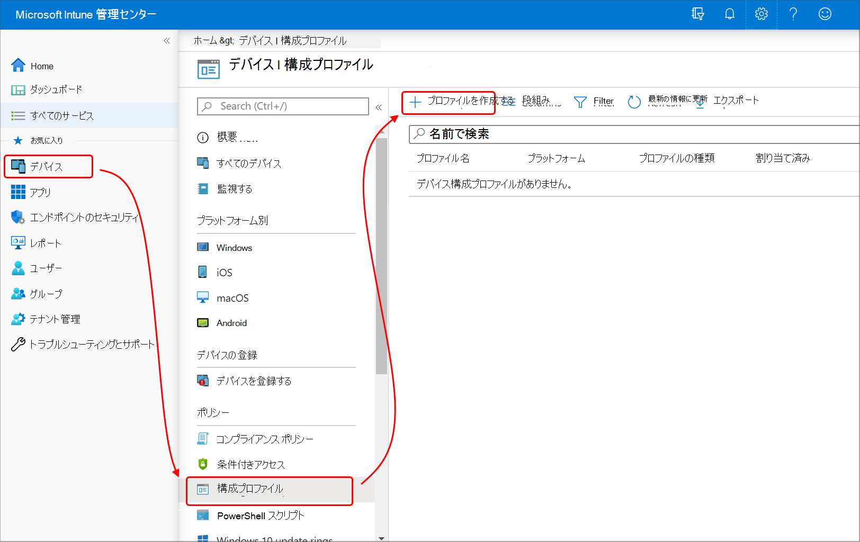Open PowerShell スクリプト in the policy list
The height and width of the screenshot is (542, 860).
tap(259, 515)
